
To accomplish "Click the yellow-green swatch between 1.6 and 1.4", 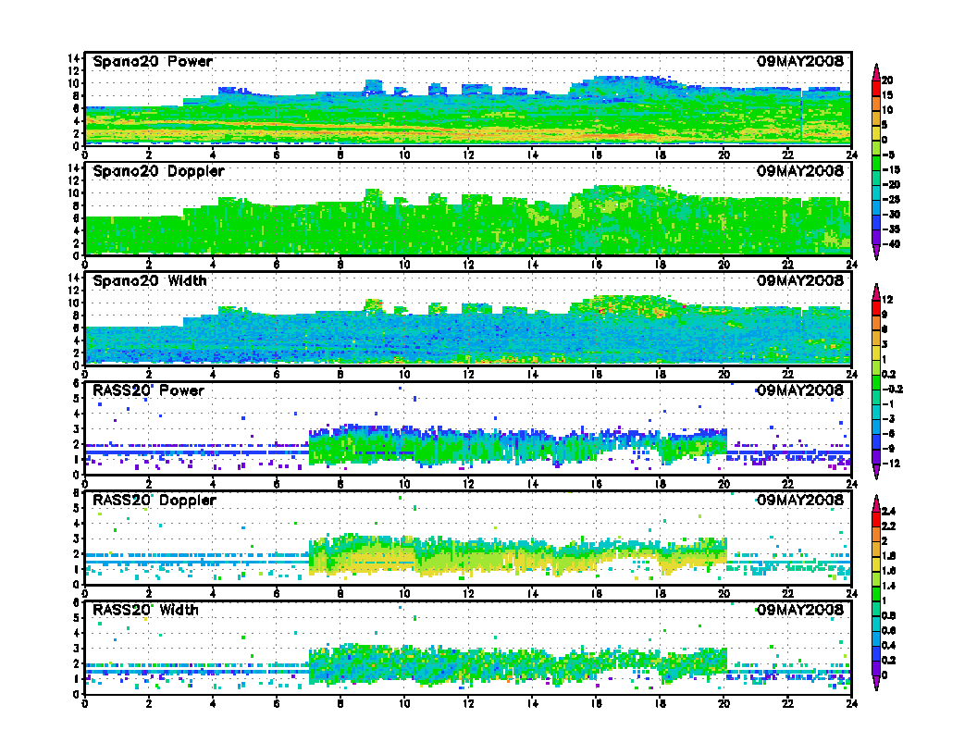I will [x=876, y=578].
